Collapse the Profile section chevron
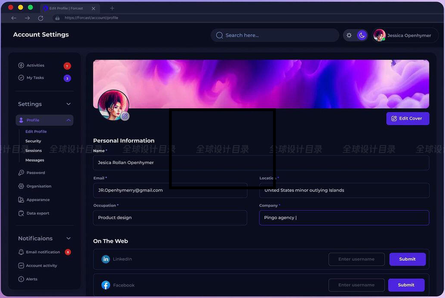This screenshot has width=445, height=298. click(x=68, y=120)
